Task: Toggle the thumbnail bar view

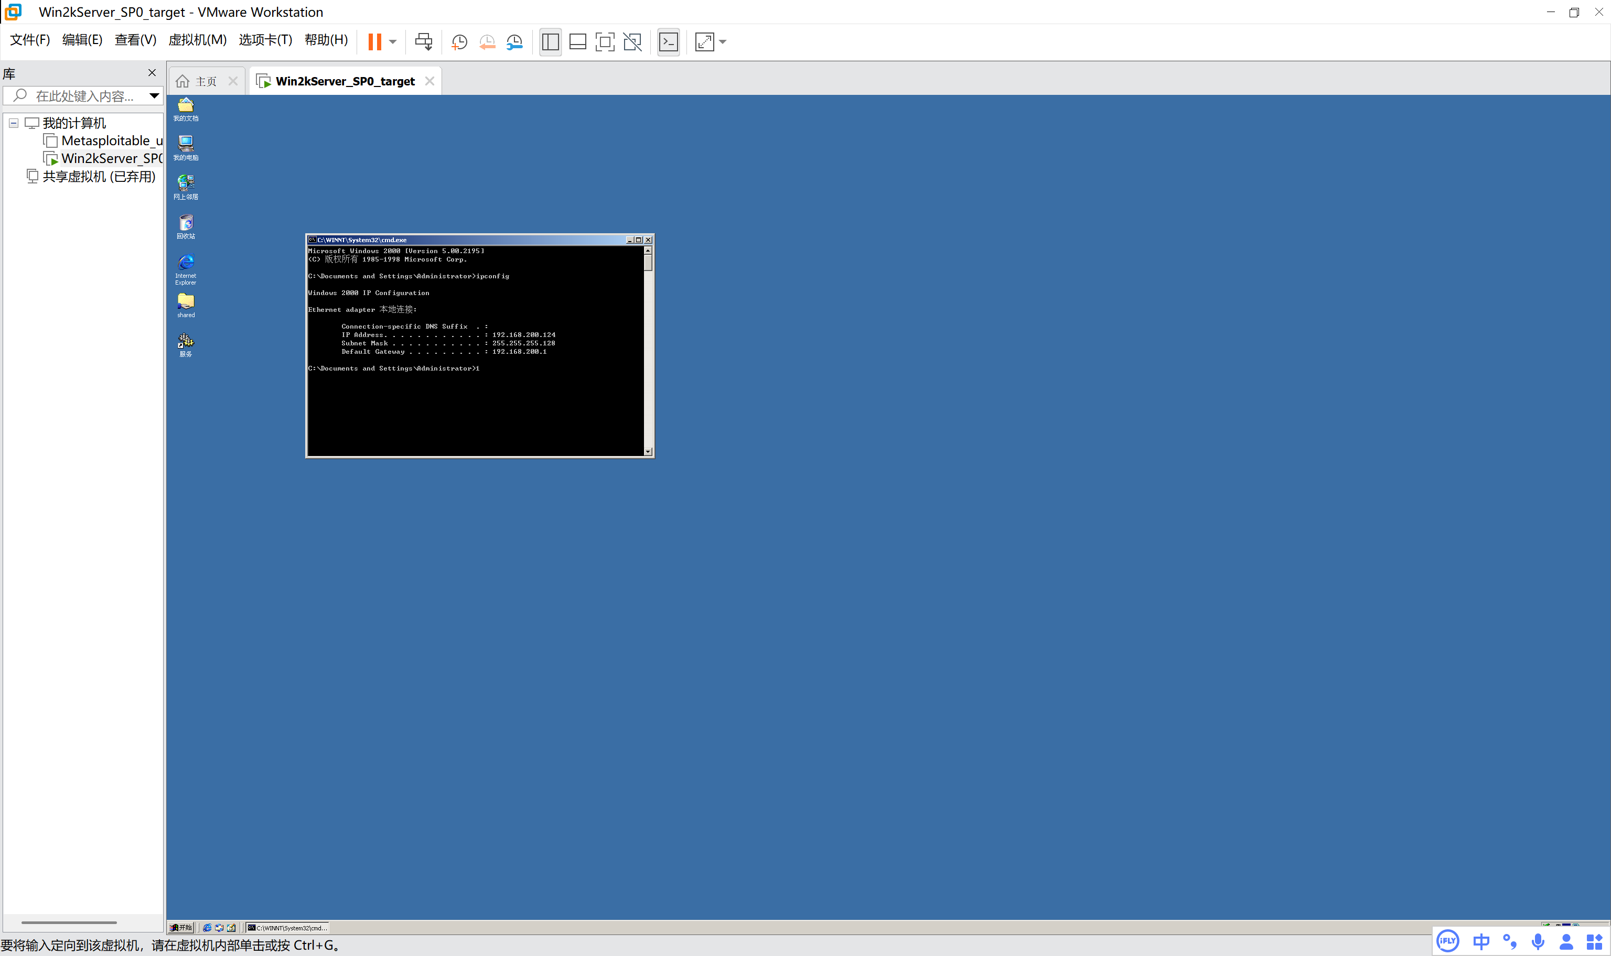Action: [577, 42]
